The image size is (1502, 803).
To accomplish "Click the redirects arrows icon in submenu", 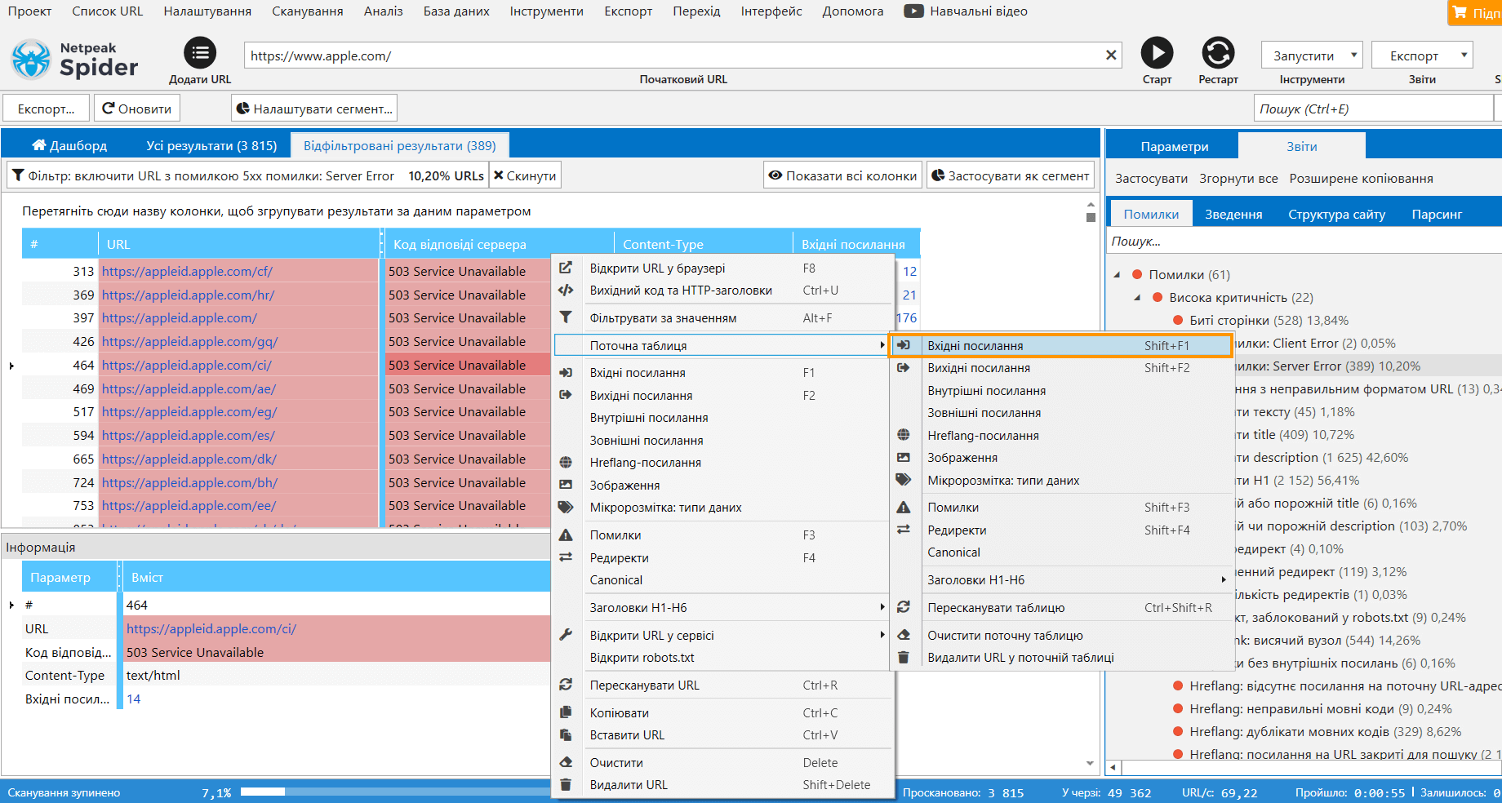I will 904,530.
